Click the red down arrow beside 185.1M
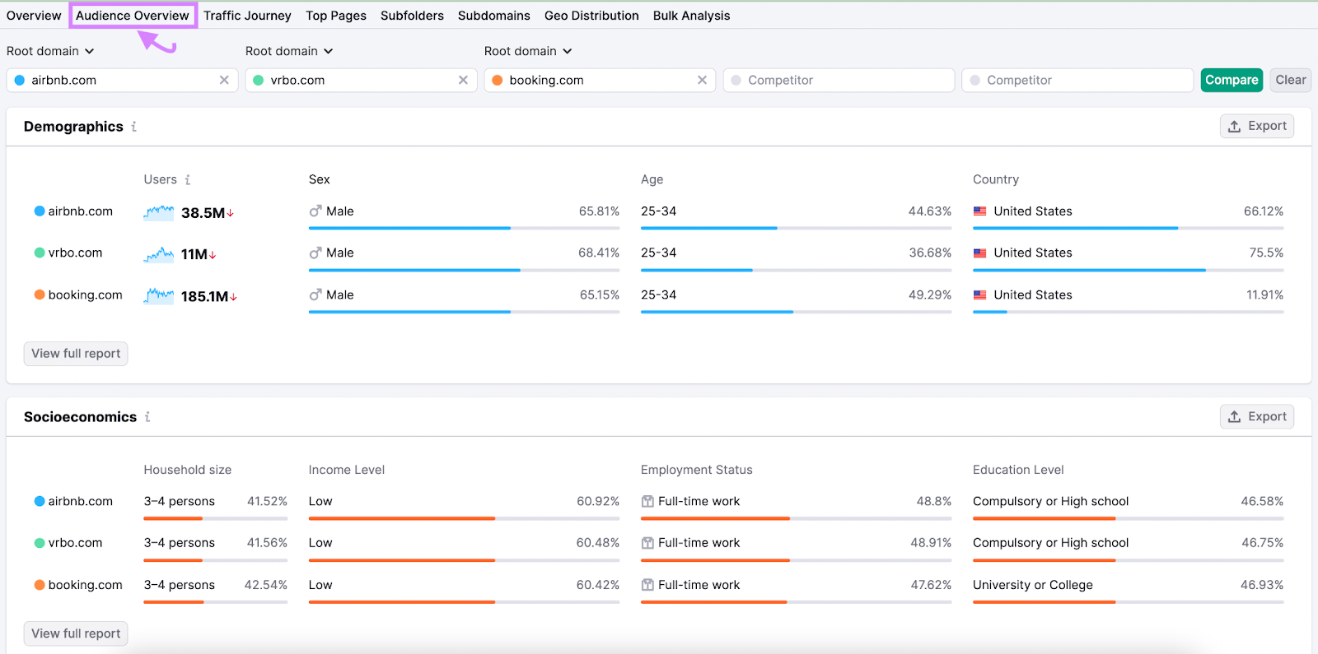1318x654 pixels. coord(233,297)
